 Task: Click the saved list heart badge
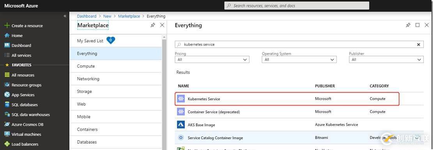[x=110, y=40]
